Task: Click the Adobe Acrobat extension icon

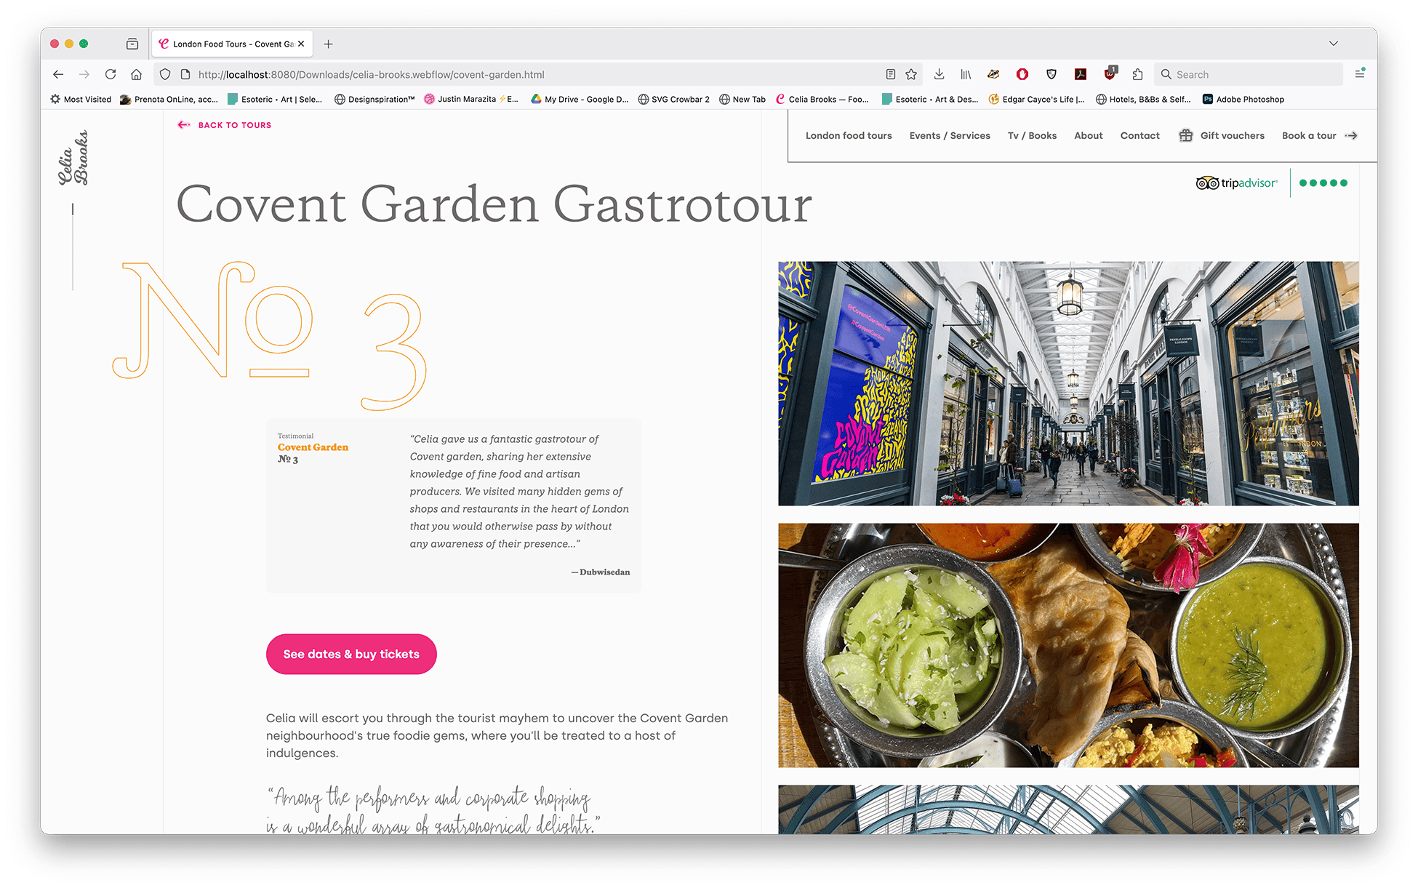Action: (1081, 74)
